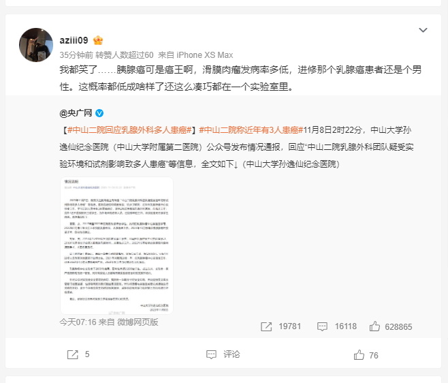Click the 微博网页版 source link
This screenshot has width=448, height=383.
click(138, 322)
